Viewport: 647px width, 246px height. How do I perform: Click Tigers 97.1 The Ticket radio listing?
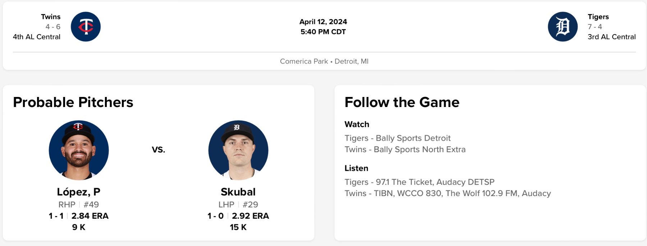click(x=419, y=182)
